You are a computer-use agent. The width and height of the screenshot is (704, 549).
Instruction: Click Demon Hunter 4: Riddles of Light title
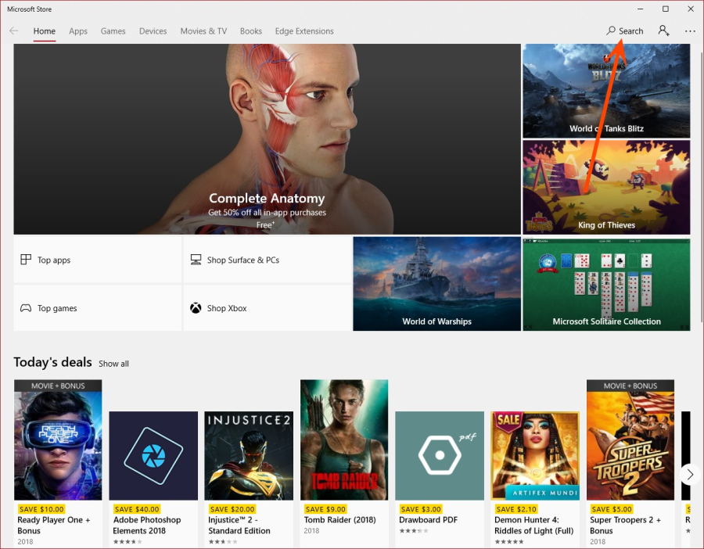pos(533,526)
